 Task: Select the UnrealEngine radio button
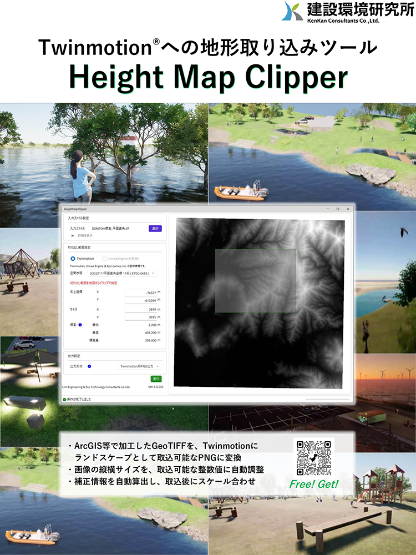pyautogui.click(x=104, y=259)
